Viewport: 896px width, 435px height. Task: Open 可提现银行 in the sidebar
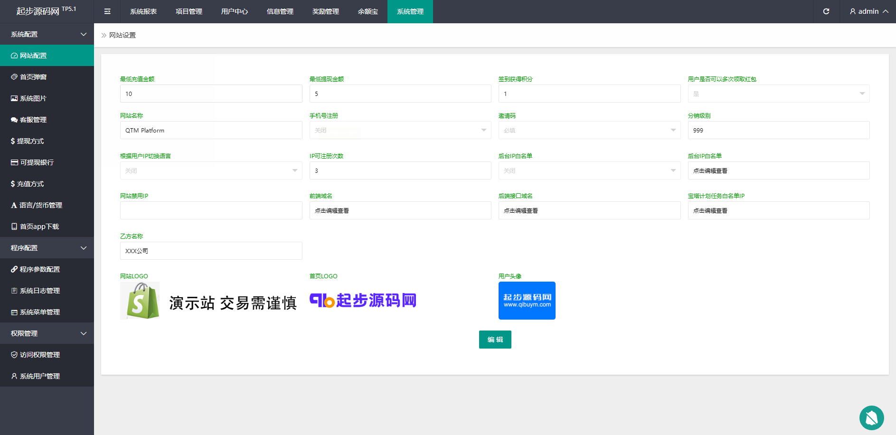point(37,162)
